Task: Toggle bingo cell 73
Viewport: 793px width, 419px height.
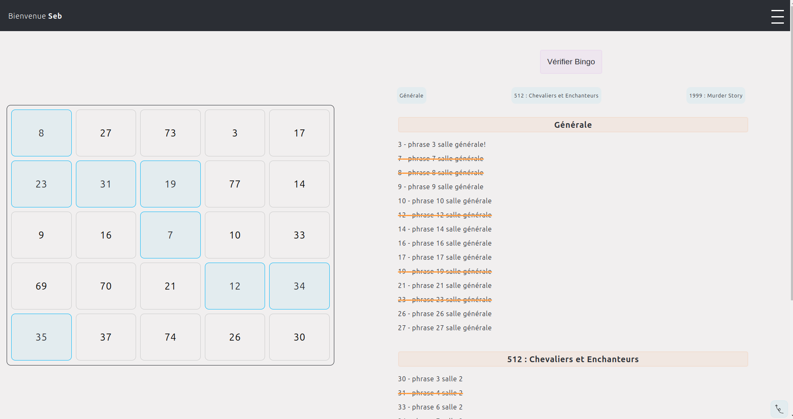Action: [170, 133]
